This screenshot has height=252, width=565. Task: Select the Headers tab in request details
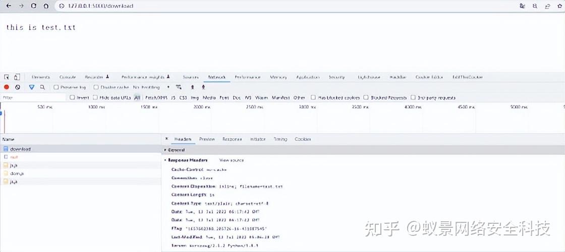183,139
